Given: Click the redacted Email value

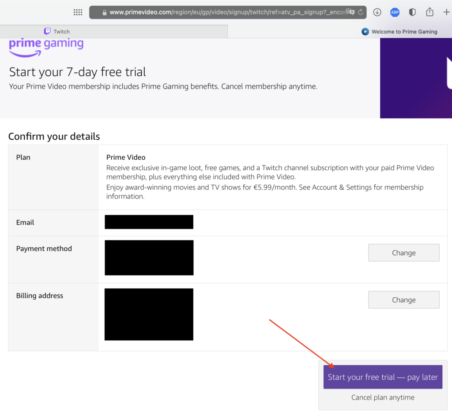Looking at the screenshot, I should pyautogui.click(x=149, y=222).
